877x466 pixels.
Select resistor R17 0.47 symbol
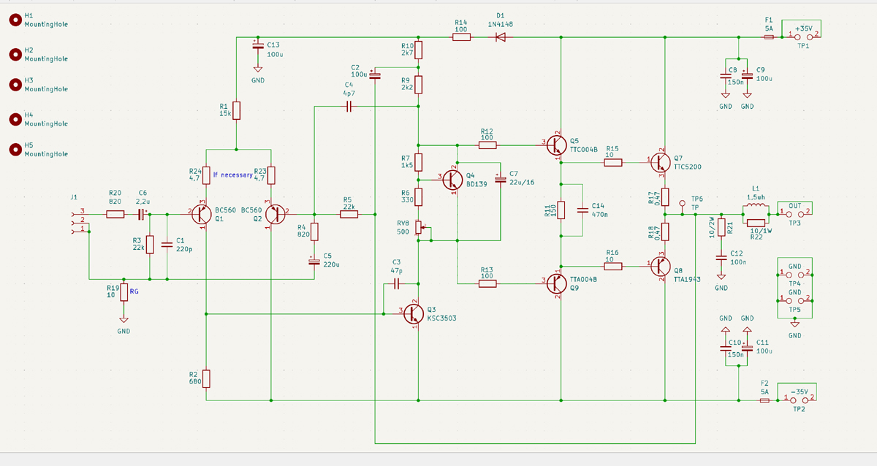[665, 196]
